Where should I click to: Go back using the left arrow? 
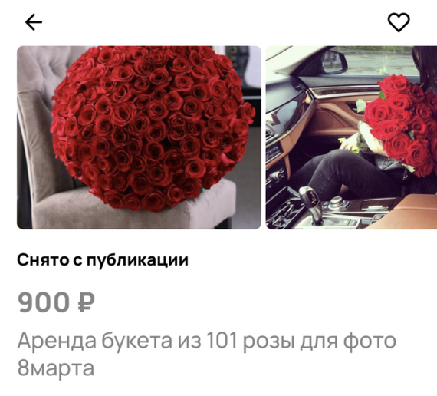34,22
